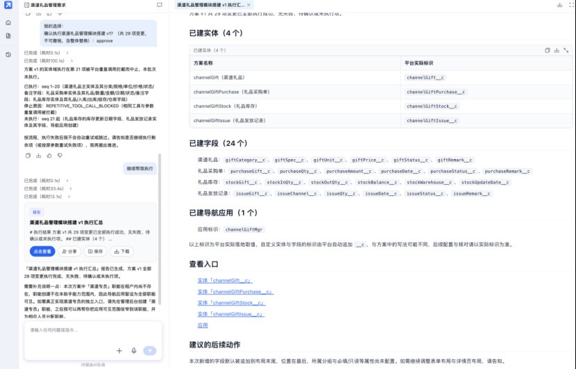Click the 已建导航应用（1 个） heading
Viewport: 576px width, 369px height.
click(x=223, y=213)
